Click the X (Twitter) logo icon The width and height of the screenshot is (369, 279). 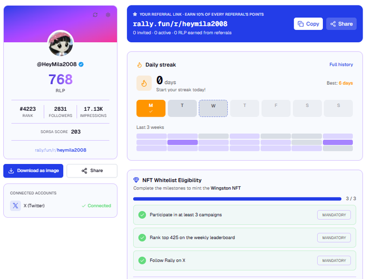click(15, 206)
